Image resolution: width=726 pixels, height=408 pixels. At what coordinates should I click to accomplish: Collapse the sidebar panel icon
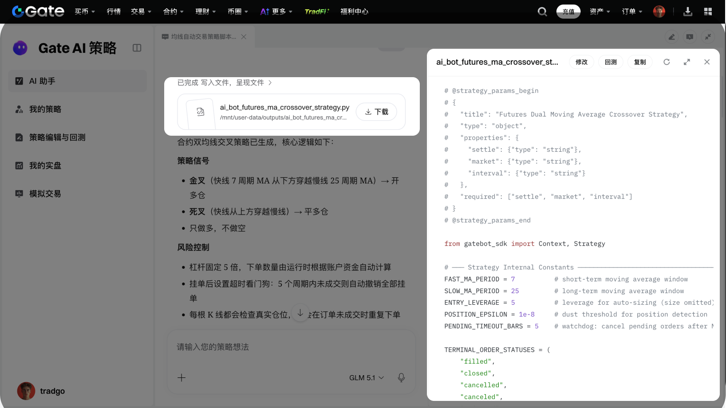point(137,48)
